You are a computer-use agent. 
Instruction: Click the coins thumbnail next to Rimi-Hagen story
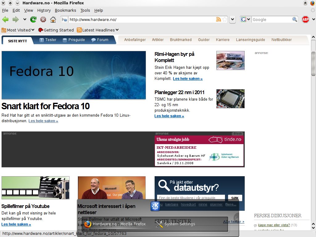[230, 60]
